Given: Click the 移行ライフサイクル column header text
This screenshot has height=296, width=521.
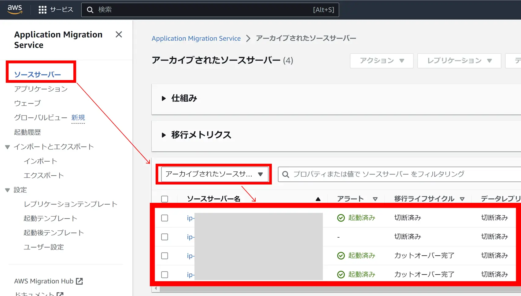Looking at the screenshot, I should (424, 199).
